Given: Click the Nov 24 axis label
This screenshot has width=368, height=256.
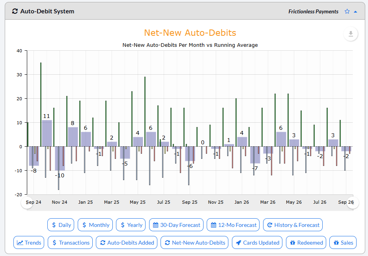Looking at the screenshot, I should [60, 202].
